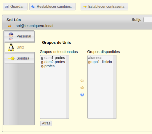Image resolution: width=152 pixels, height=134 pixels.
Task: Click the Tux penguin icon
Action: point(11,47)
